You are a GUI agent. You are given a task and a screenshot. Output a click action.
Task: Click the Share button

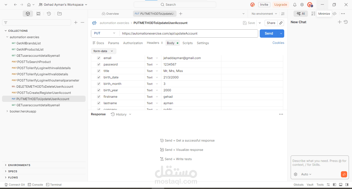[x=271, y=23]
